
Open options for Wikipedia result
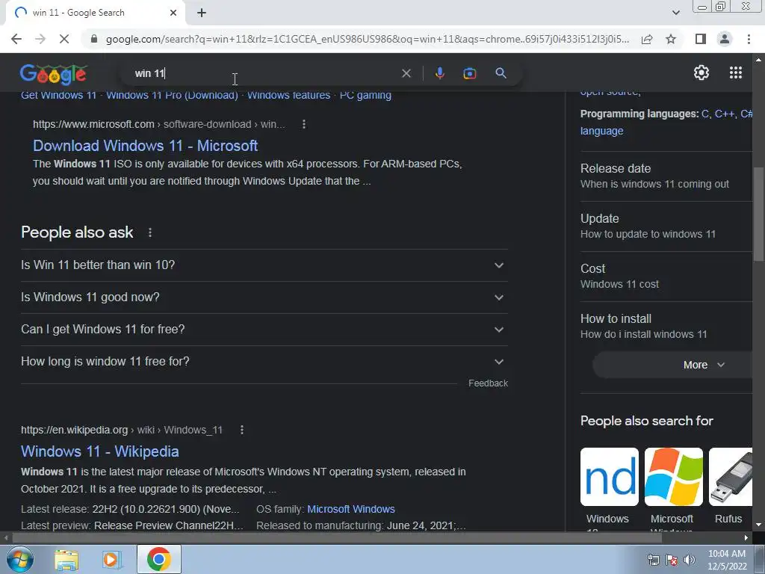(242, 430)
